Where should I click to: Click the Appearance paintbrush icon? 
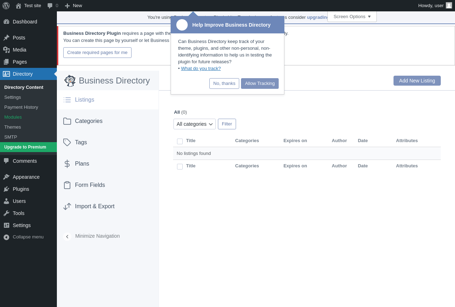6,177
